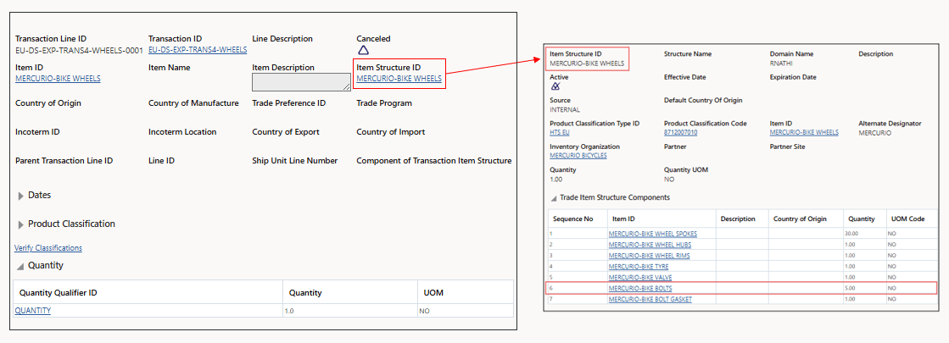This screenshot has height=343, width=949.
Task: Open the QUANTITY qualifier link
Action: [33, 310]
